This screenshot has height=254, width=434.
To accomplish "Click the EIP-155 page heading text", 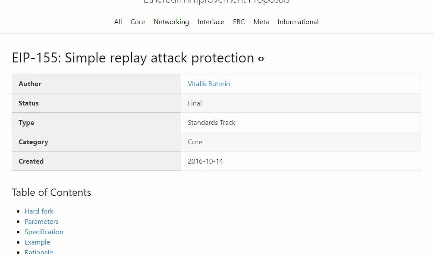I will click(133, 58).
